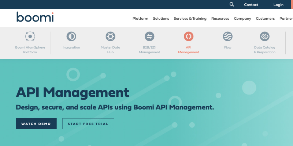Click the Boomi AtomSphere Platform icon
The image size is (293, 146).
[x=30, y=36]
